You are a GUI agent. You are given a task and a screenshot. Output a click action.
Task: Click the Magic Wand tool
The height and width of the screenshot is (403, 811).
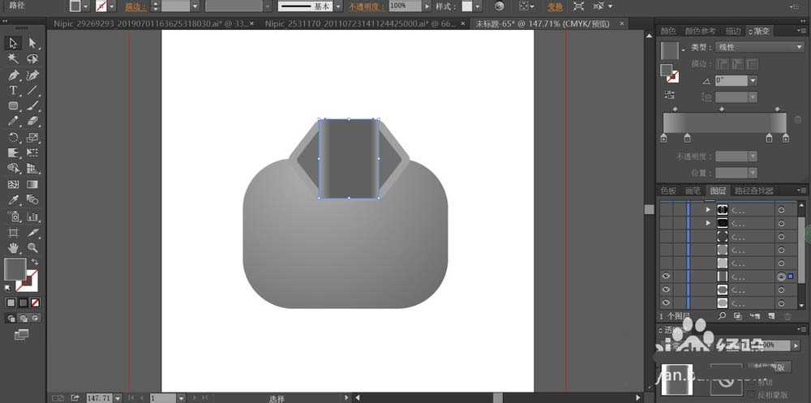coord(14,59)
